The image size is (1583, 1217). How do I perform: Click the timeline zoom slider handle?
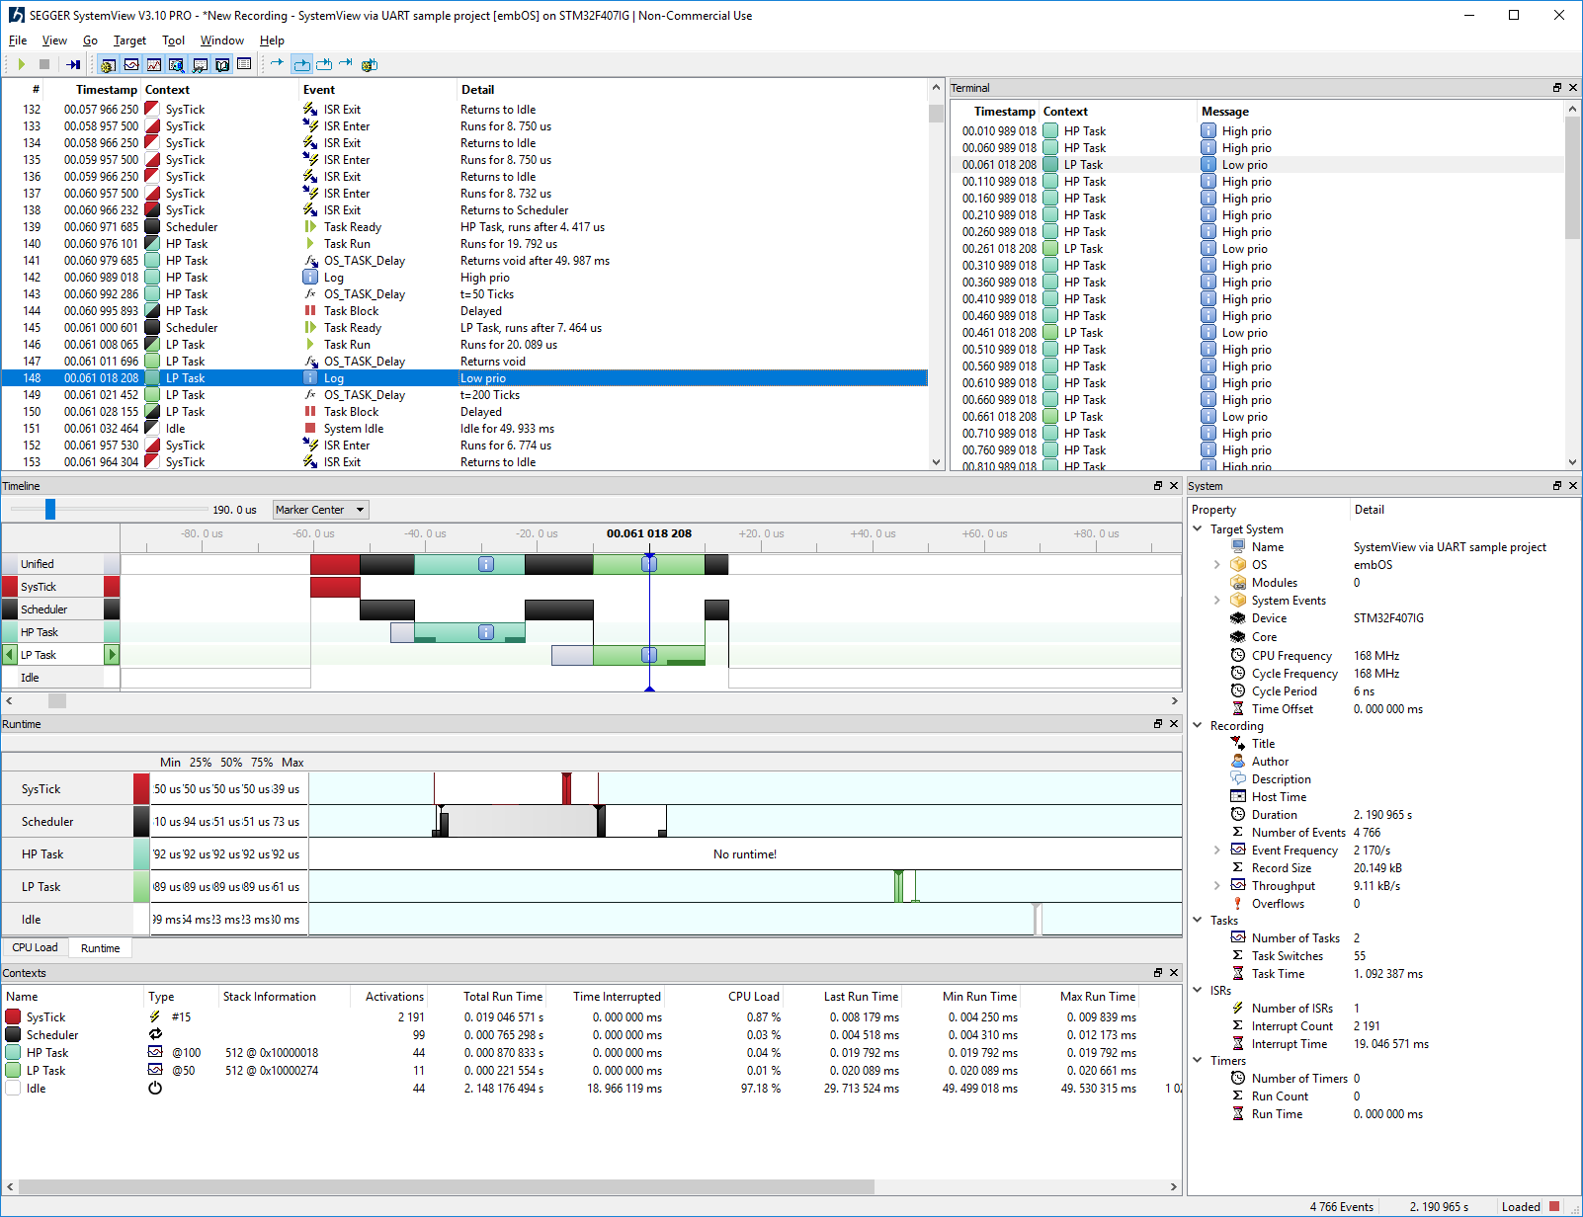click(x=49, y=509)
